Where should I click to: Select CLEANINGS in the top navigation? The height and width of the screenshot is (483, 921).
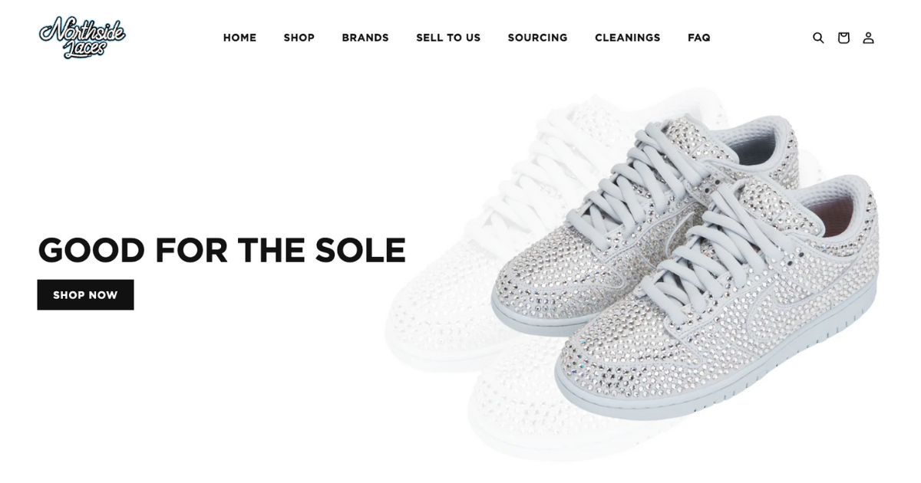(627, 38)
